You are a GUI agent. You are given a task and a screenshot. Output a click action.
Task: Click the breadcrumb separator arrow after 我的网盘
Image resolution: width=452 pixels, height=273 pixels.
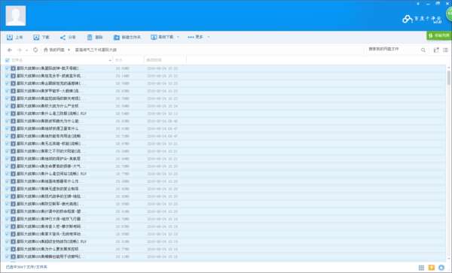point(69,50)
